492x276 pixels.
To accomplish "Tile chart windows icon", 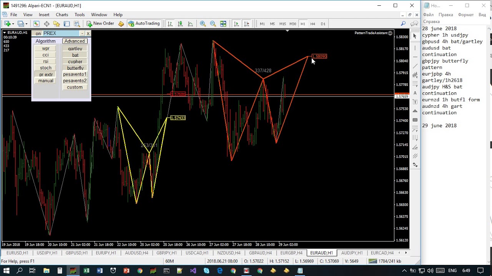I will click(223, 24).
